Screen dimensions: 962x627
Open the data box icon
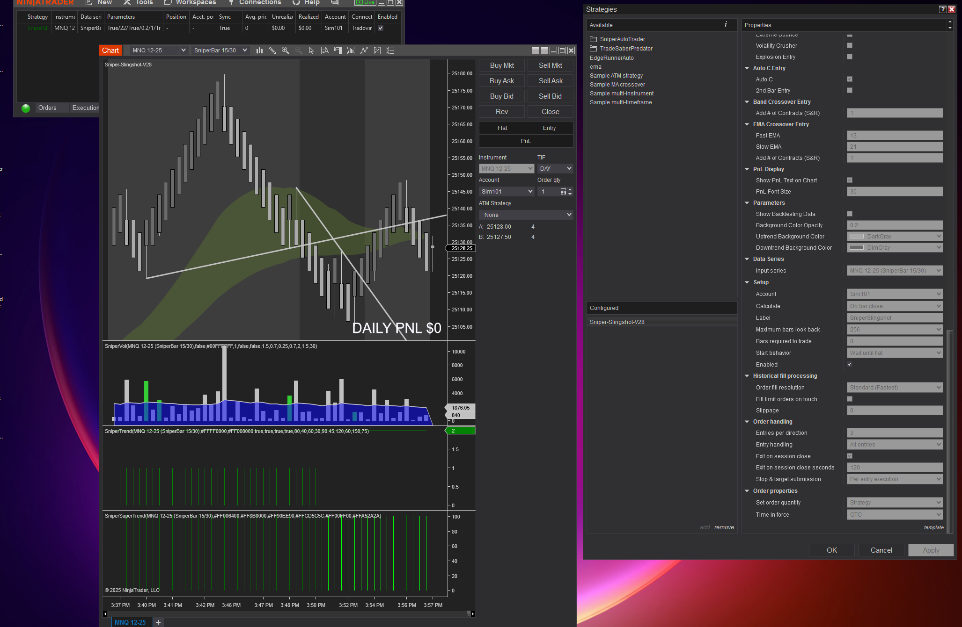pos(324,50)
